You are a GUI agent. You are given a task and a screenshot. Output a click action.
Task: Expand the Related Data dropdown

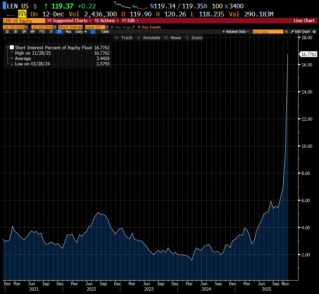point(235,32)
